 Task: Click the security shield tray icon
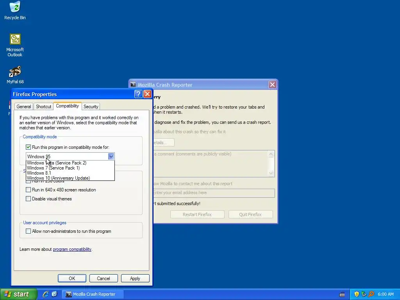coord(357,294)
